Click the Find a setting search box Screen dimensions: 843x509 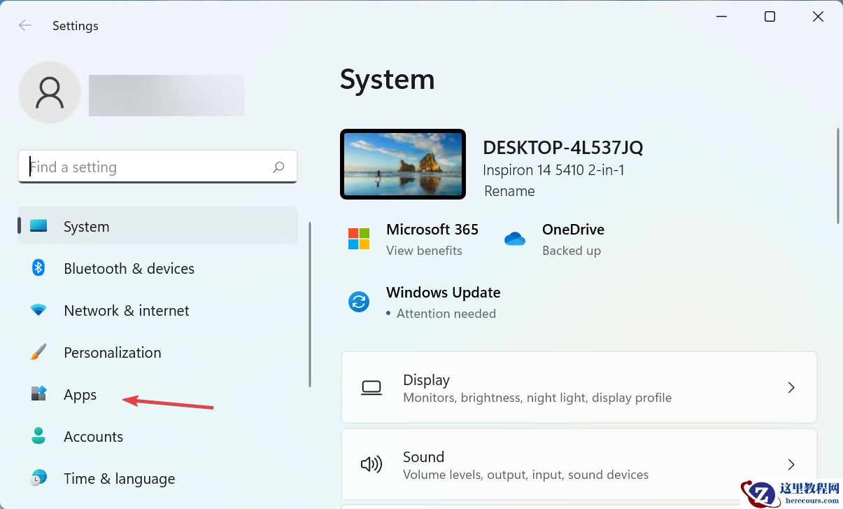[x=140, y=167]
